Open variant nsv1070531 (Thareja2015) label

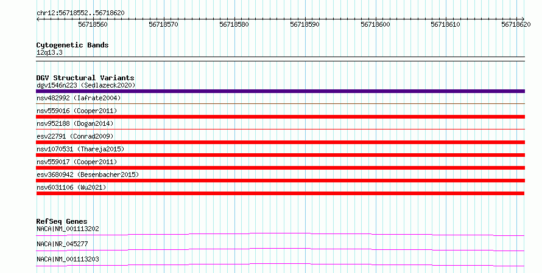click(x=80, y=149)
